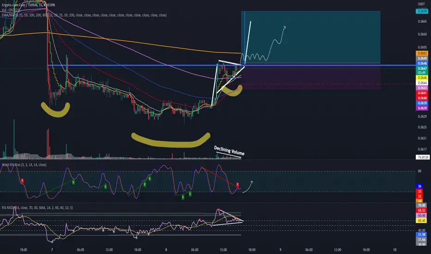Select the blue 0.0639 price label
The height and width of the screenshot is (254, 431).
(422, 103)
